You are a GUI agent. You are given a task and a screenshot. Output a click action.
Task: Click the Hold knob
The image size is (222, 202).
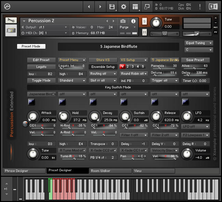64,117
